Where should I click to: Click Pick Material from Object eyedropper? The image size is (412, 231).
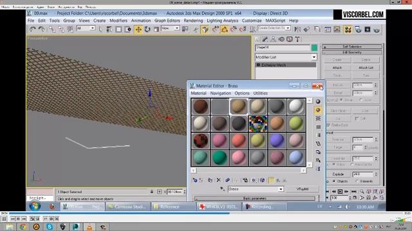[223, 189]
